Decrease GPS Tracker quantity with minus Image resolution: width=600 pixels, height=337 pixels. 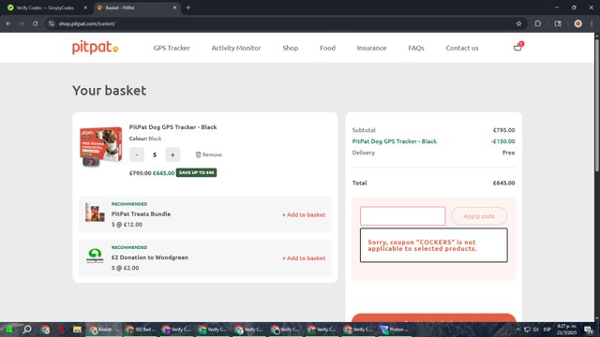point(137,154)
